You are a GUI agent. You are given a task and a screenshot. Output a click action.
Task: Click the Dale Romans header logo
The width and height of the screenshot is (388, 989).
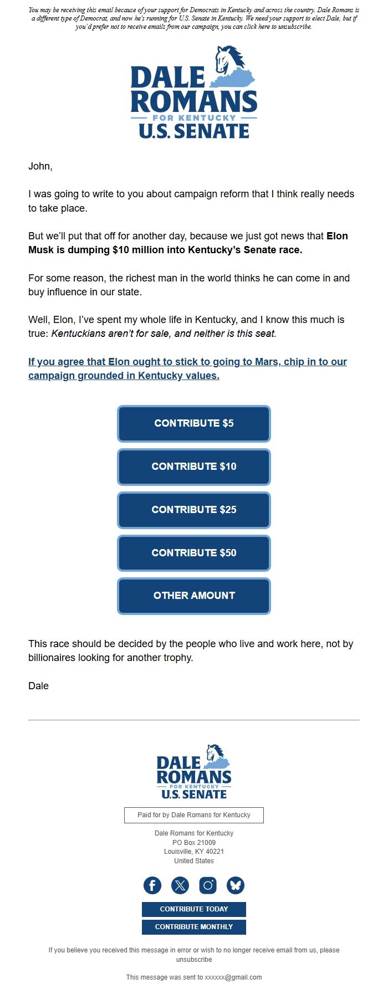tap(193, 94)
